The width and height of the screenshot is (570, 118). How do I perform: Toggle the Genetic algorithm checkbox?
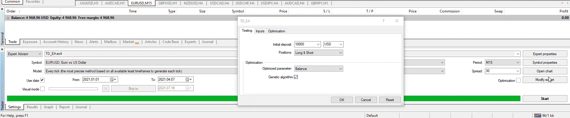point(296,77)
